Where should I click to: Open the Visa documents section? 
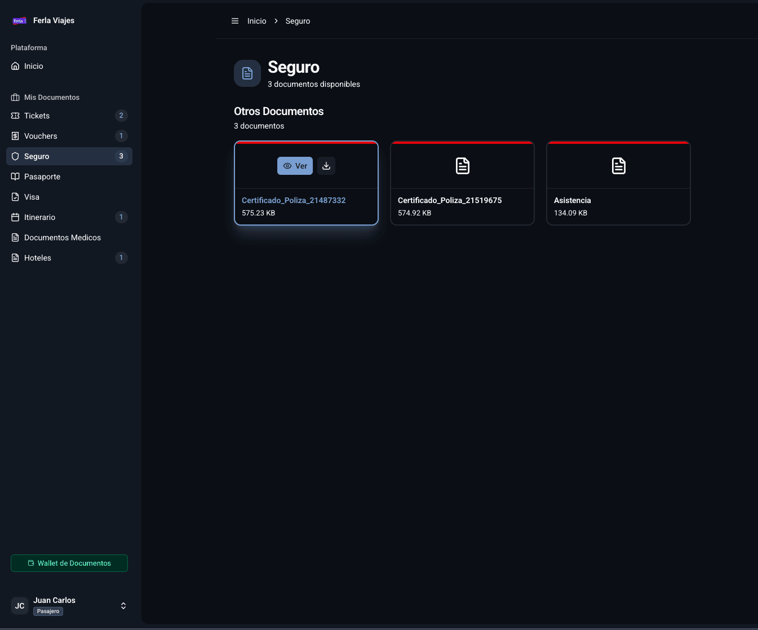coord(32,197)
